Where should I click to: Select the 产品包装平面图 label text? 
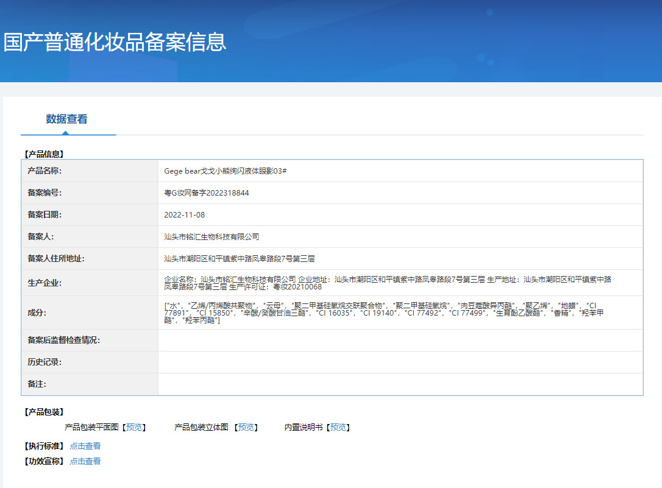coord(91,427)
